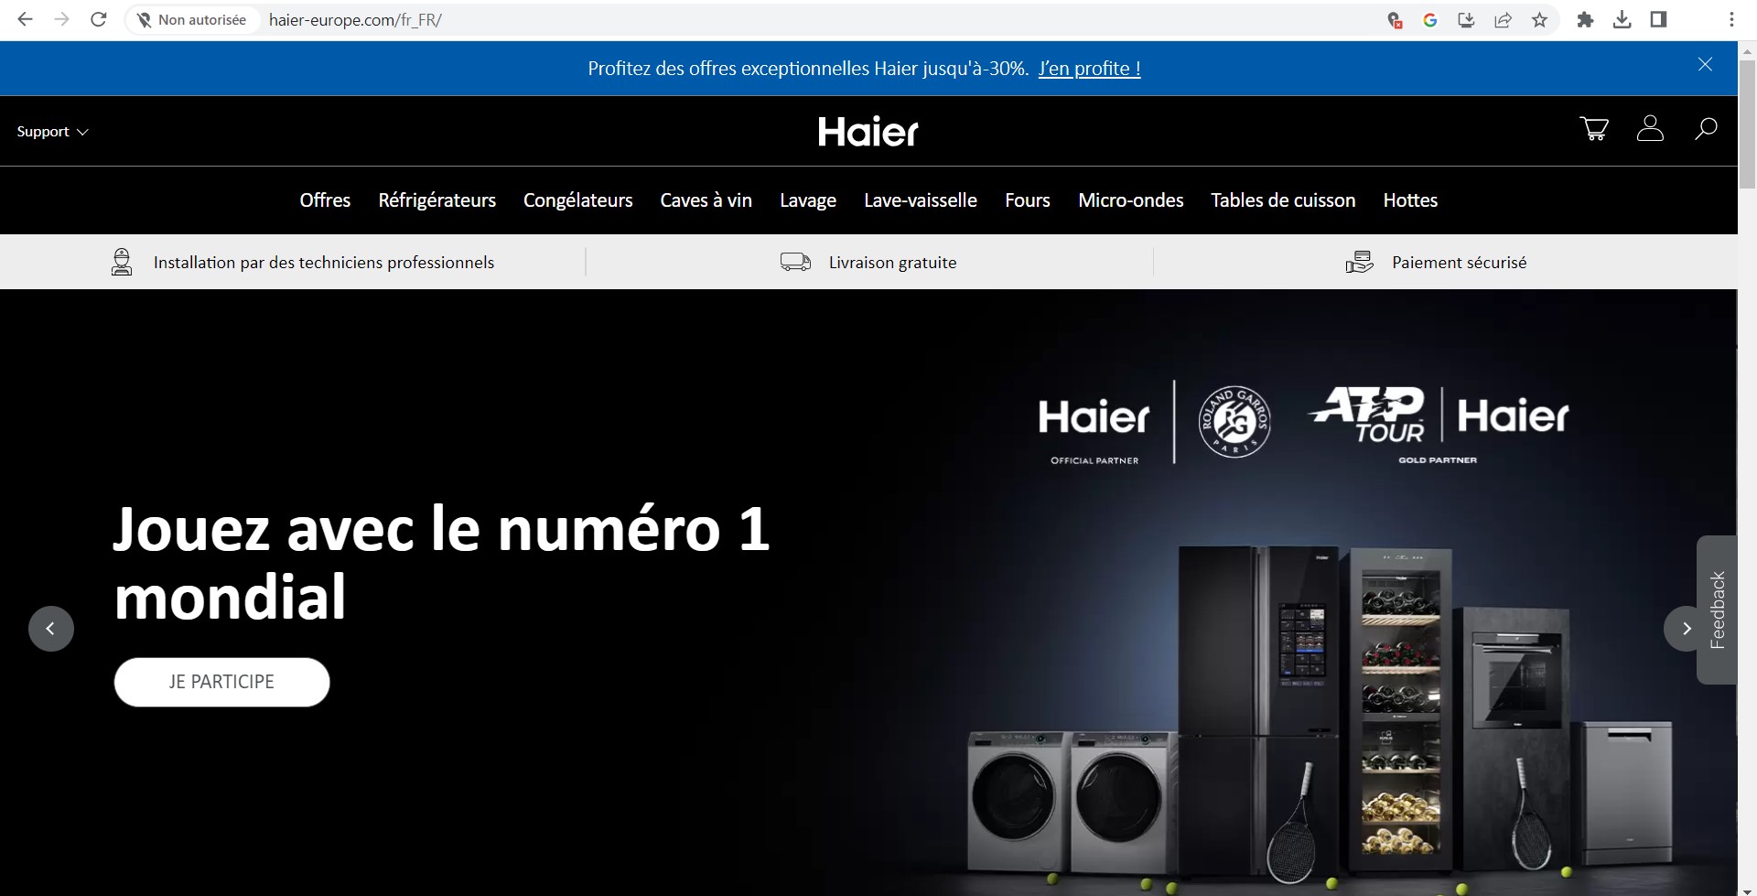
Task: Open the Feedback side tab
Action: pos(1717,610)
